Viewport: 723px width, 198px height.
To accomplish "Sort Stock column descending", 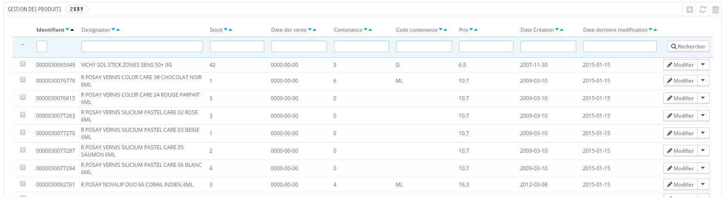I will [226, 30].
